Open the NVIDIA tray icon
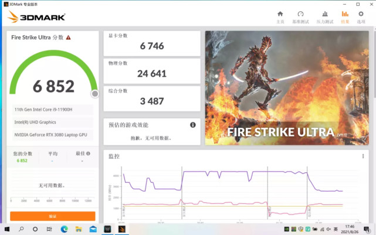The image size is (376, 235). pos(286,229)
